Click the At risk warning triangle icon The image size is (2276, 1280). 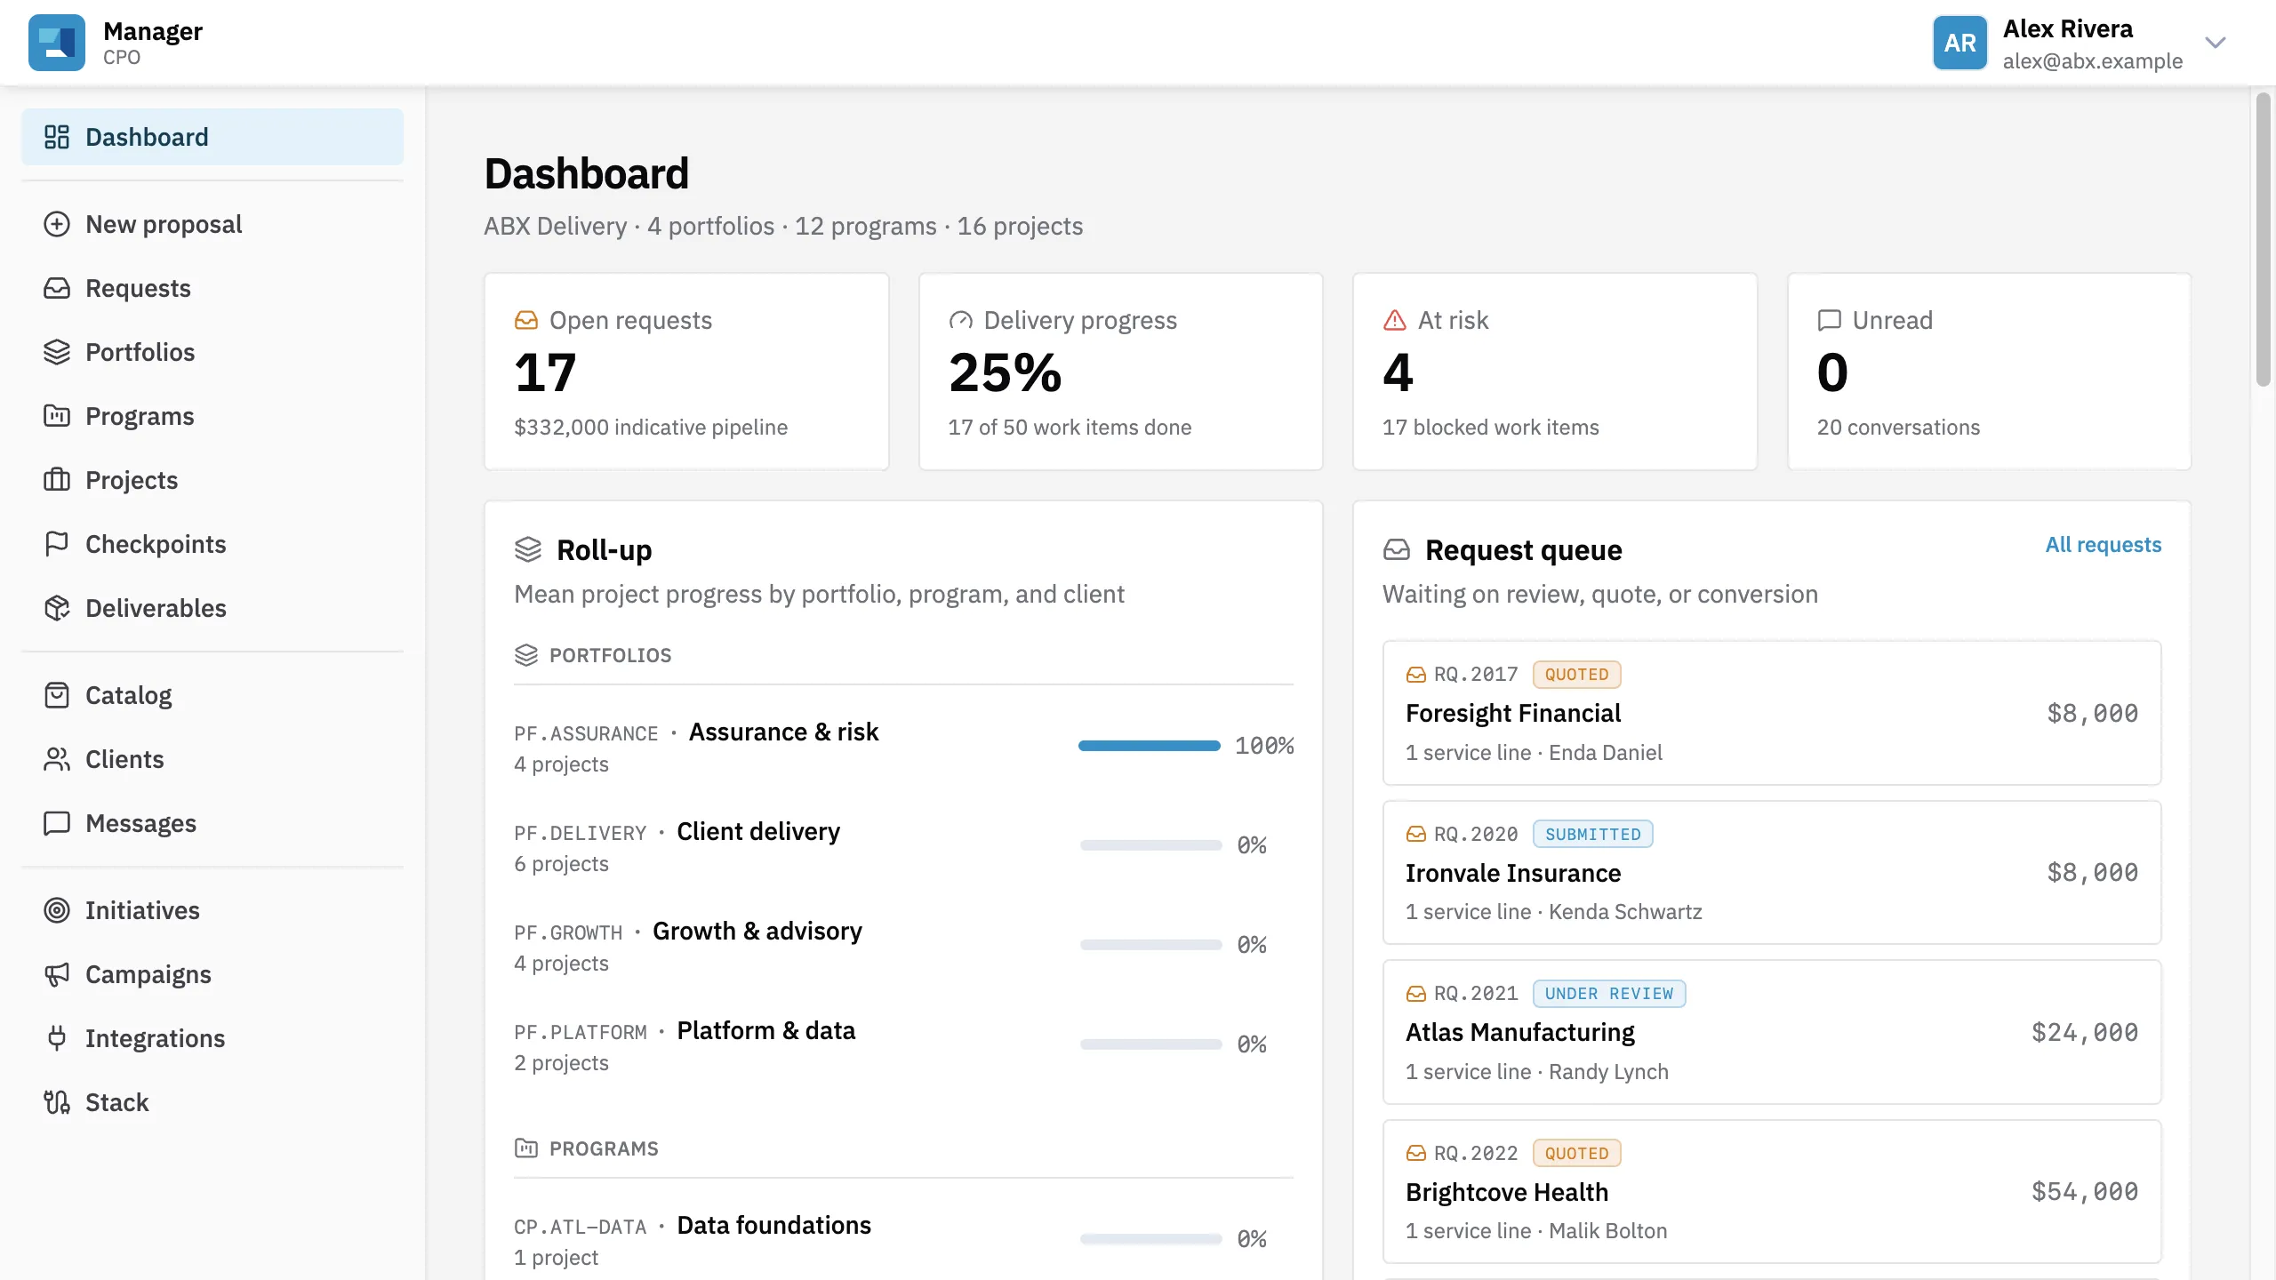click(x=1395, y=320)
